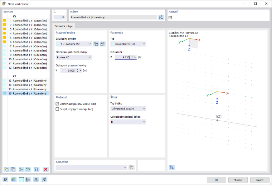Maximize the Nová vodicí linie dialog
Viewport: 272px width, 185px height.
(x=255, y=4)
